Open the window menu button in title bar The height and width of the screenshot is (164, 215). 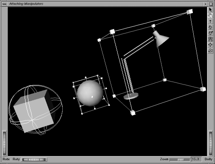[5, 4]
